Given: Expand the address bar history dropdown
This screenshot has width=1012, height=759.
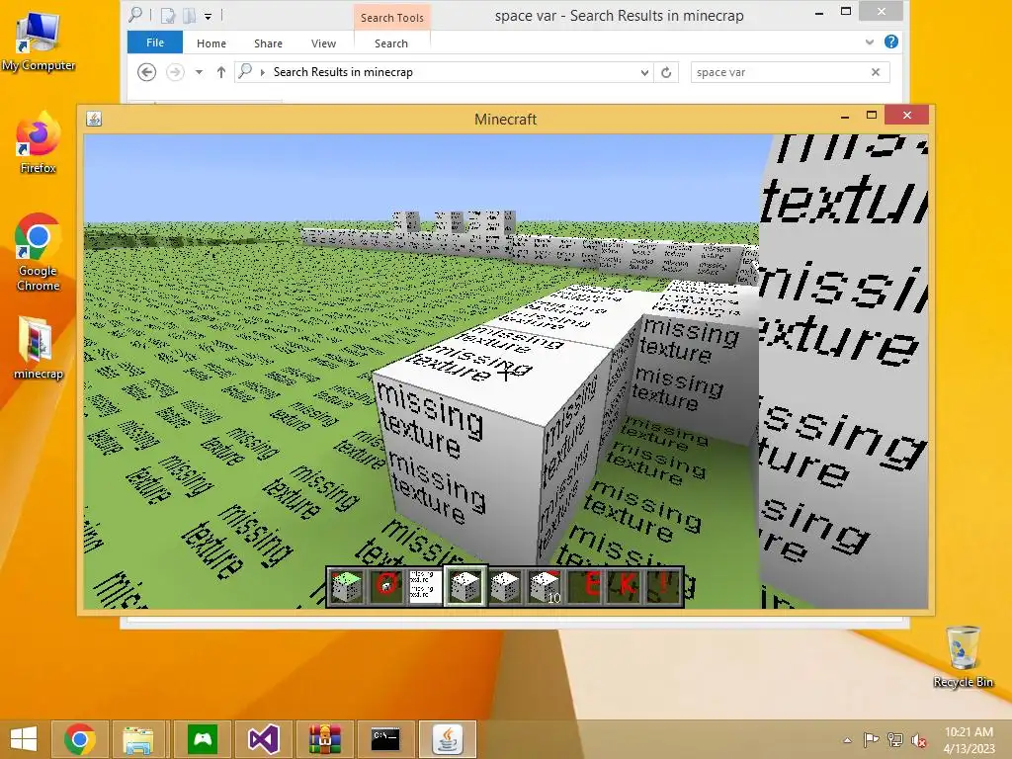Looking at the screenshot, I should [x=644, y=73].
